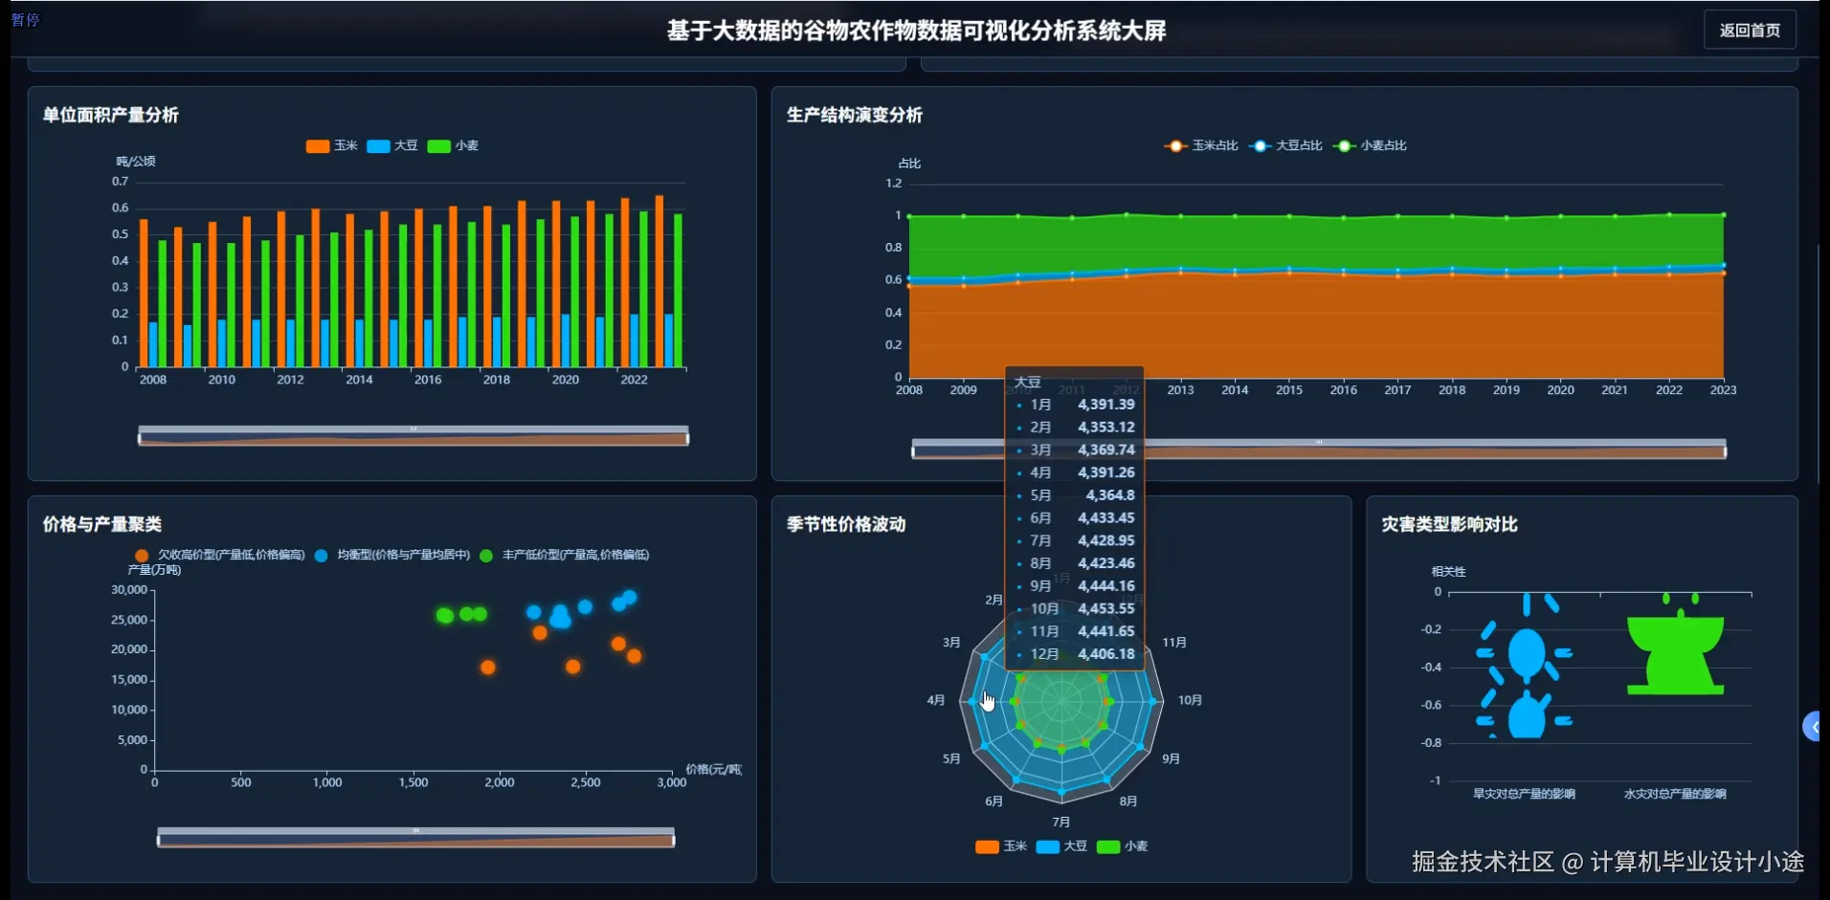This screenshot has width=1830, height=900.
Task: Click the green 小麦 legend marker in 单位面积产量分析
Action: click(x=436, y=146)
